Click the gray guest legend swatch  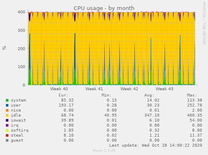pos(7,140)
